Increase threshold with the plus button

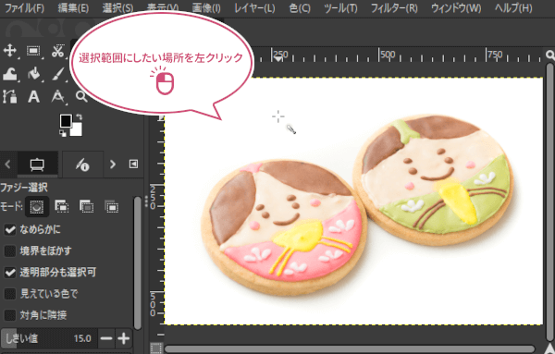point(124,338)
